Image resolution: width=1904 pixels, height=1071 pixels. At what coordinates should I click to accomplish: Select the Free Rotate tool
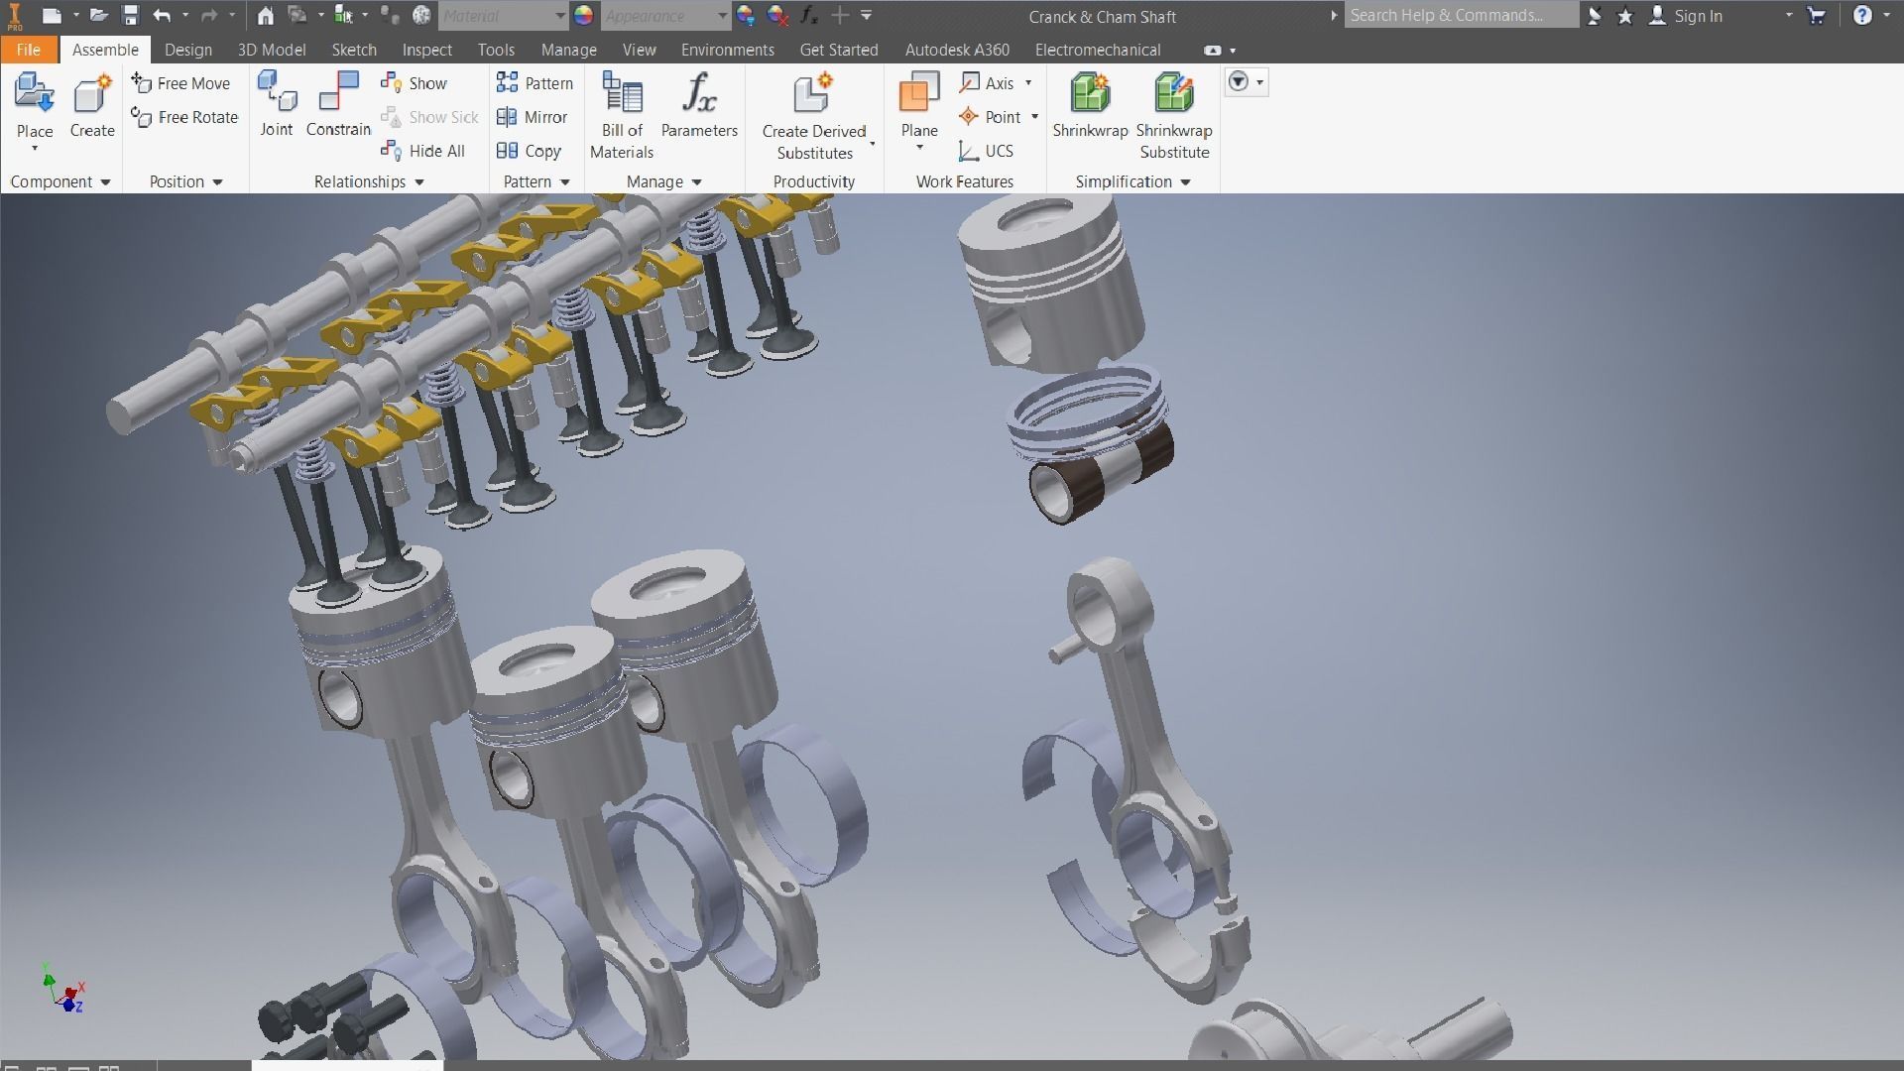click(x=185, y=117)
